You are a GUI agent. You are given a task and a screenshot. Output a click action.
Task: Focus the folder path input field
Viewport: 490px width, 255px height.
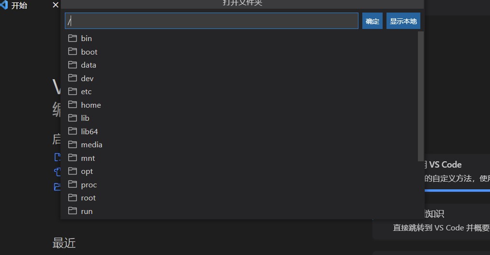[211, 21]
